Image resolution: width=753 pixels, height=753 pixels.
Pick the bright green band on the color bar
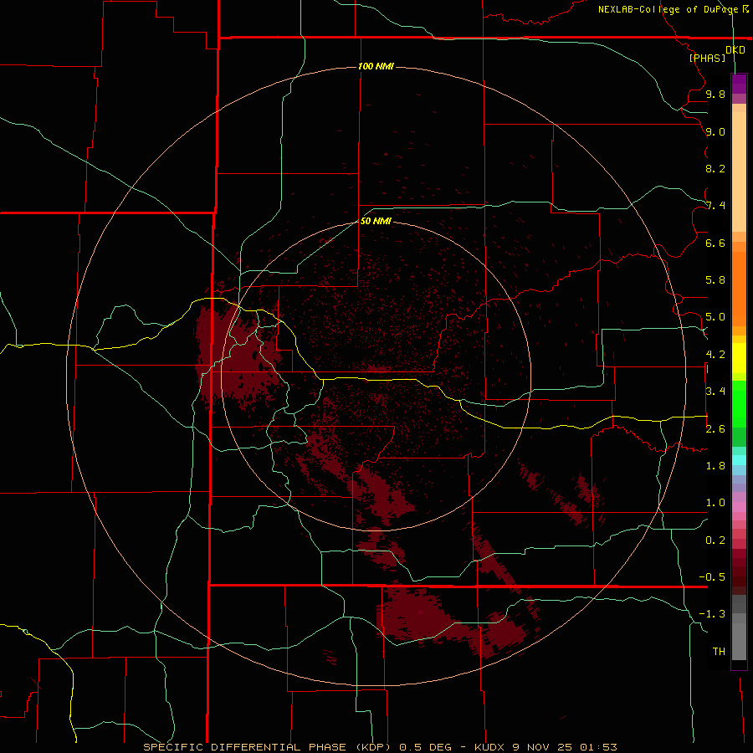point(739,403)
